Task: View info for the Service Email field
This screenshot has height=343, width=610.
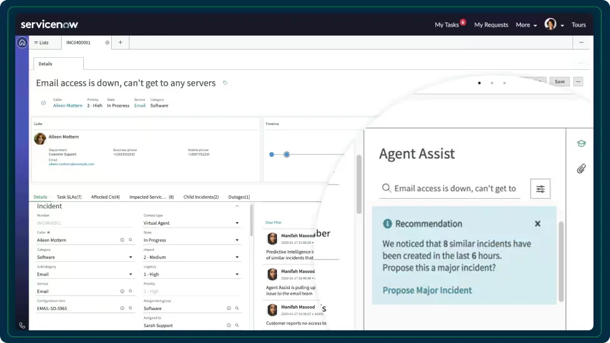Action: [122, 292]
